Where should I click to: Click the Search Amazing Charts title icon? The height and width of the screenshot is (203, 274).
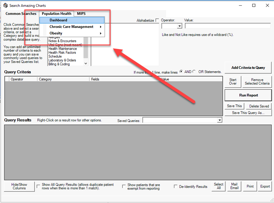coord(5,6)
